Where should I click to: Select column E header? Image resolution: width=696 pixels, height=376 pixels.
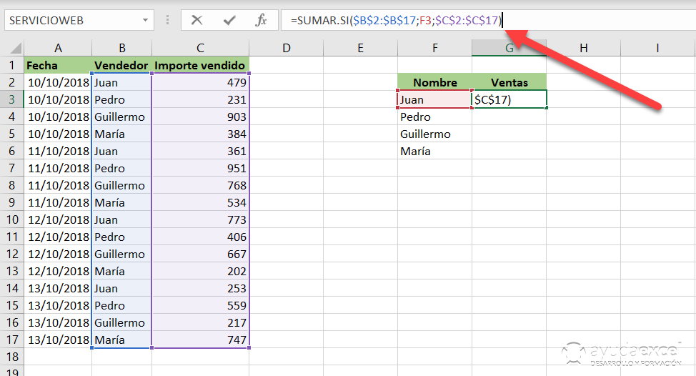pyautogui.click(x=360, y=48)
